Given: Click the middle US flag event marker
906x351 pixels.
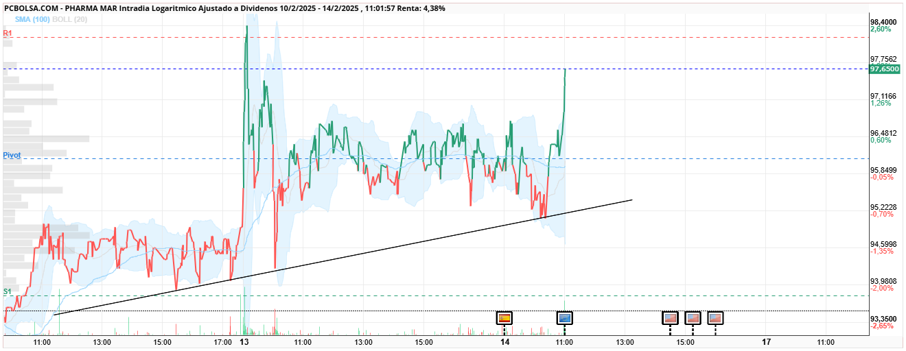Looking at the screenshot, I should tap(693, 318).
